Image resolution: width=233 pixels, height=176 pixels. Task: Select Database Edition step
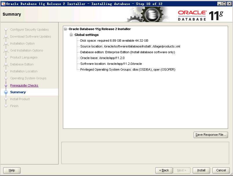pyautogui.click(x=22, y=64)
